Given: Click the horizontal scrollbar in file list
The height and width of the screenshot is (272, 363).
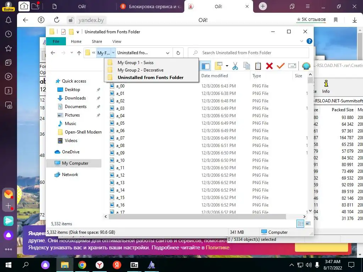Looking at the screenshot, I should point(197,217).
